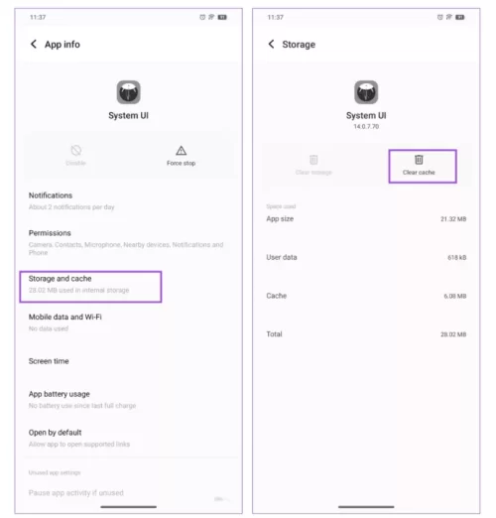The image size is (496, 518).
Task: Toggle Pause app activity if unused switch
Action: (222, 498)
